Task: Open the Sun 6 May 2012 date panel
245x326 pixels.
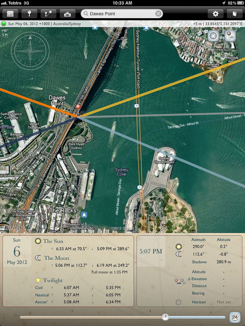Action: click(17, 251)
